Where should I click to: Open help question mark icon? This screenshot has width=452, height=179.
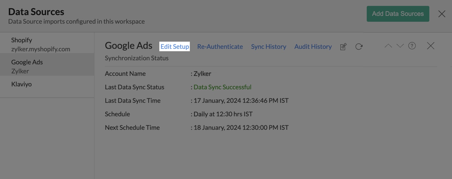tap(412, 46)
